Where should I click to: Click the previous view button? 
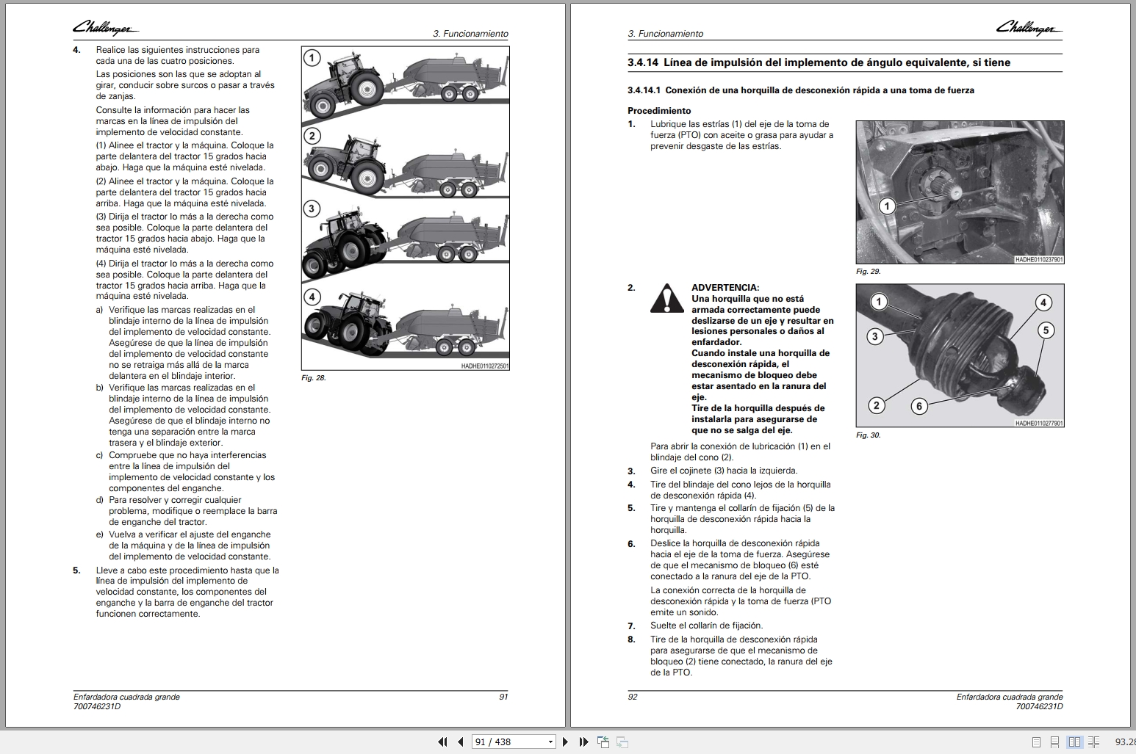pyautogui.click(x=603, y=742)
